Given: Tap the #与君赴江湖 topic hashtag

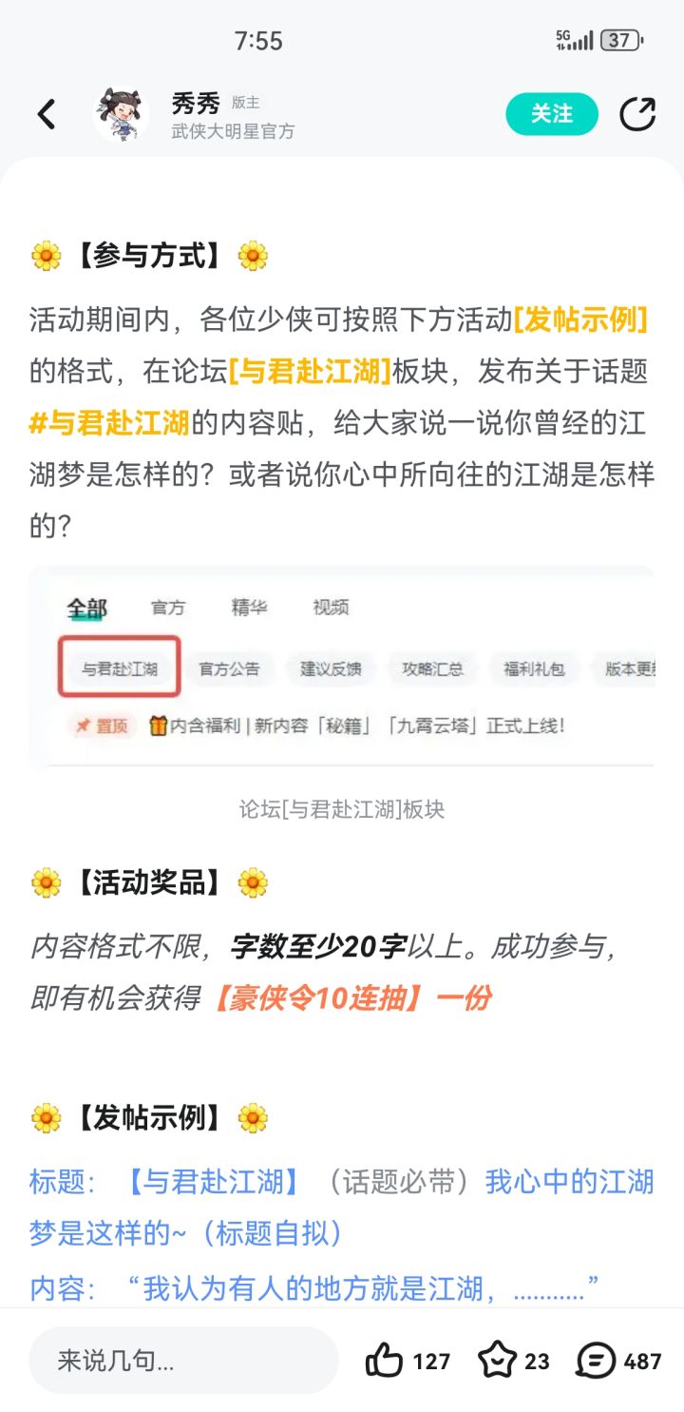Looking at the screenshot, I should point(109,423).
